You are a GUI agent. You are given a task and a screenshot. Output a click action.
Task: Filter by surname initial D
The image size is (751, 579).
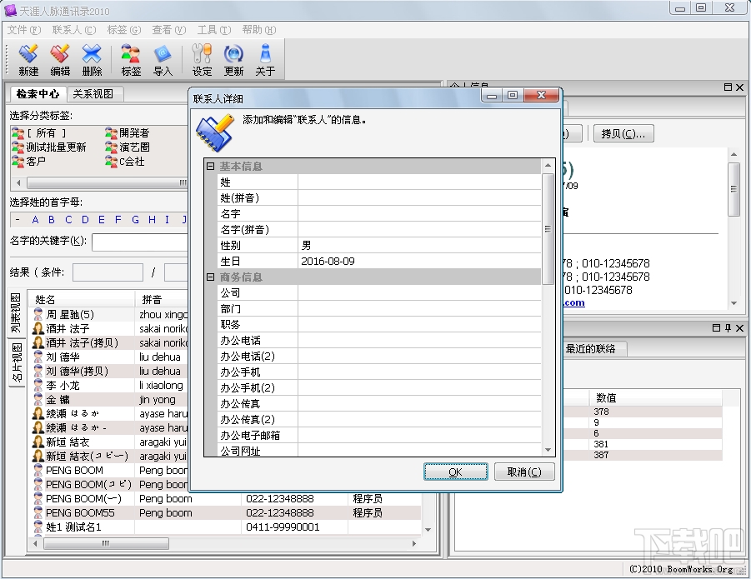tap(85, 220)
